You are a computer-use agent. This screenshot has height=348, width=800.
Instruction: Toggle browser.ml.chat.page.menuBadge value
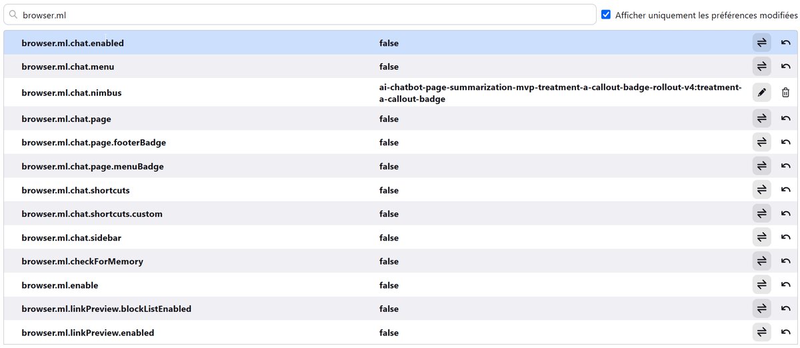point(762,166)
